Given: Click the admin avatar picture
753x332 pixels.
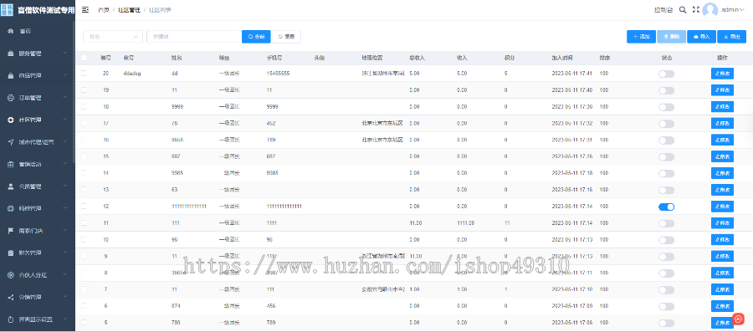Looking at the screenshot, I should pos(709,10).
